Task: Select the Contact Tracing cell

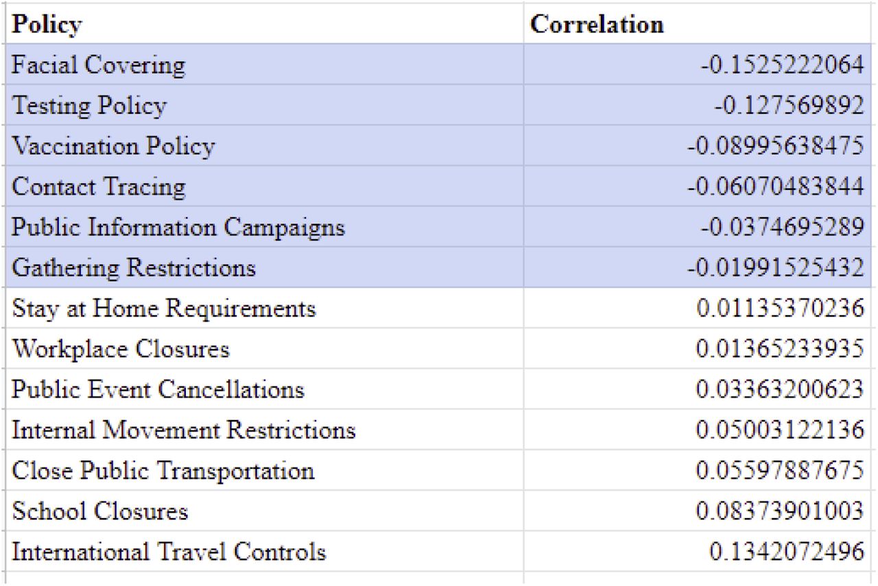Action: pyautogui.click(x=265, y=186)
